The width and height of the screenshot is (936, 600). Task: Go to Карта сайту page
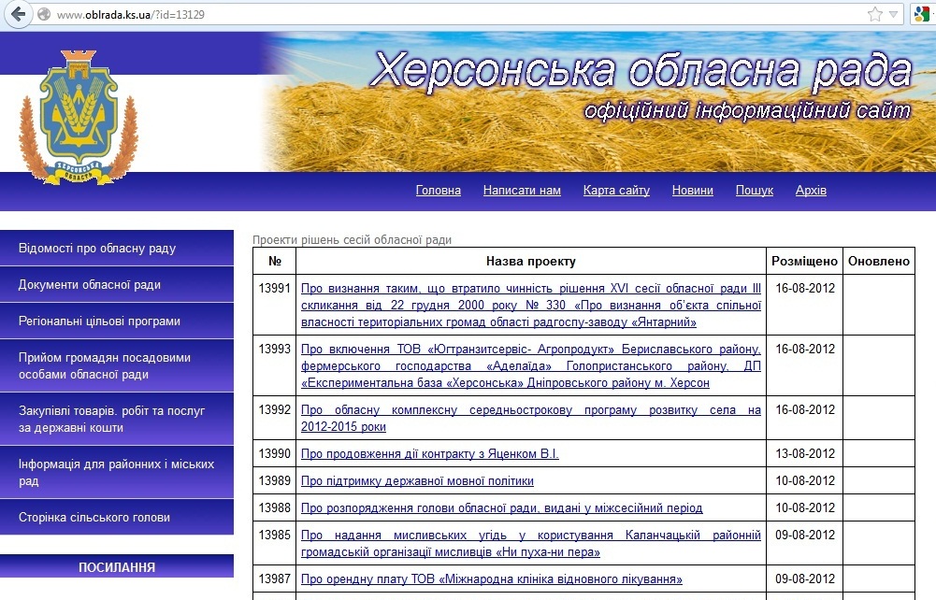click(x=616, y=191)
